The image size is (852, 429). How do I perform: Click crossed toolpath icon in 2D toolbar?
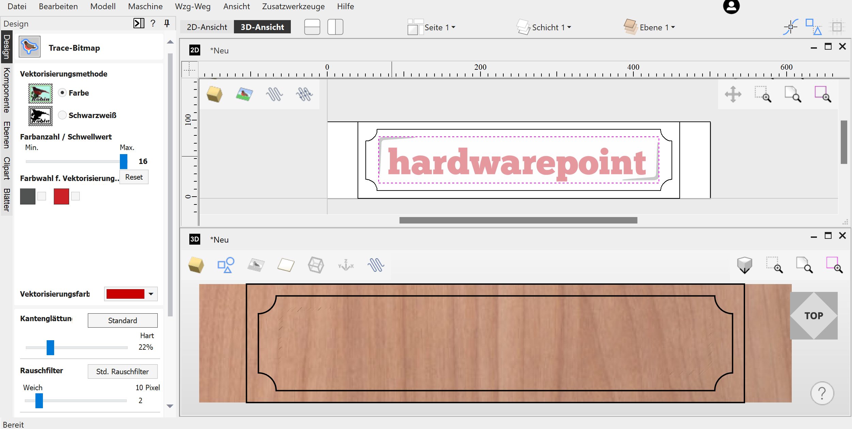point(304,94)
